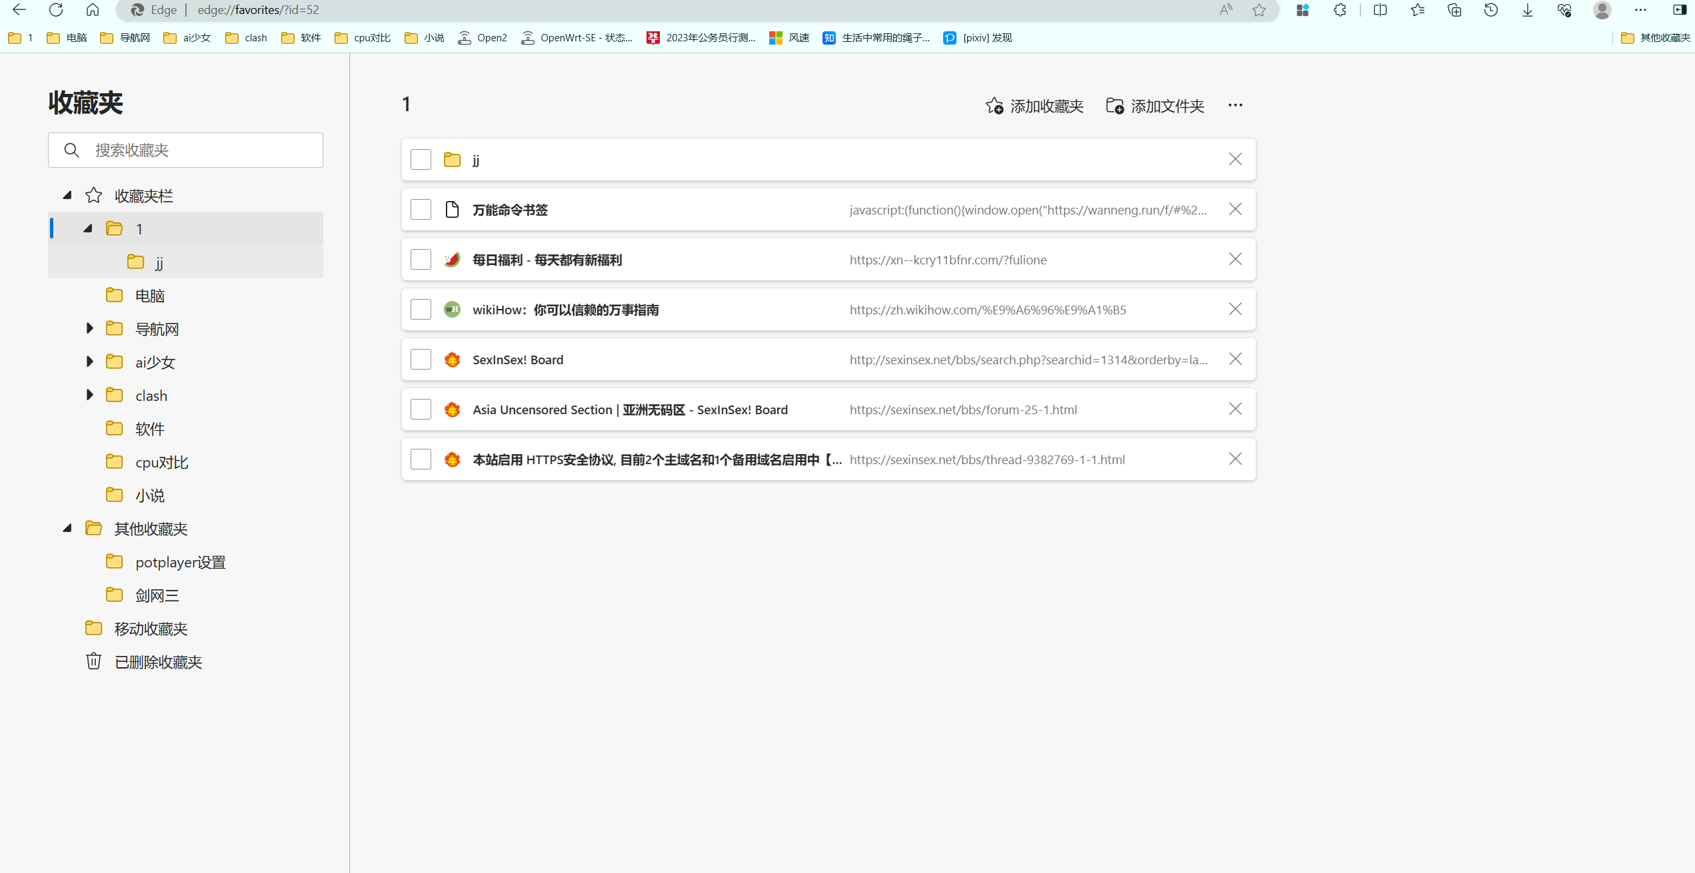Viewport: 1695px width, 873px height.
Task: Open the 小说 folder on the favorites bar
Action: point(425,38)
